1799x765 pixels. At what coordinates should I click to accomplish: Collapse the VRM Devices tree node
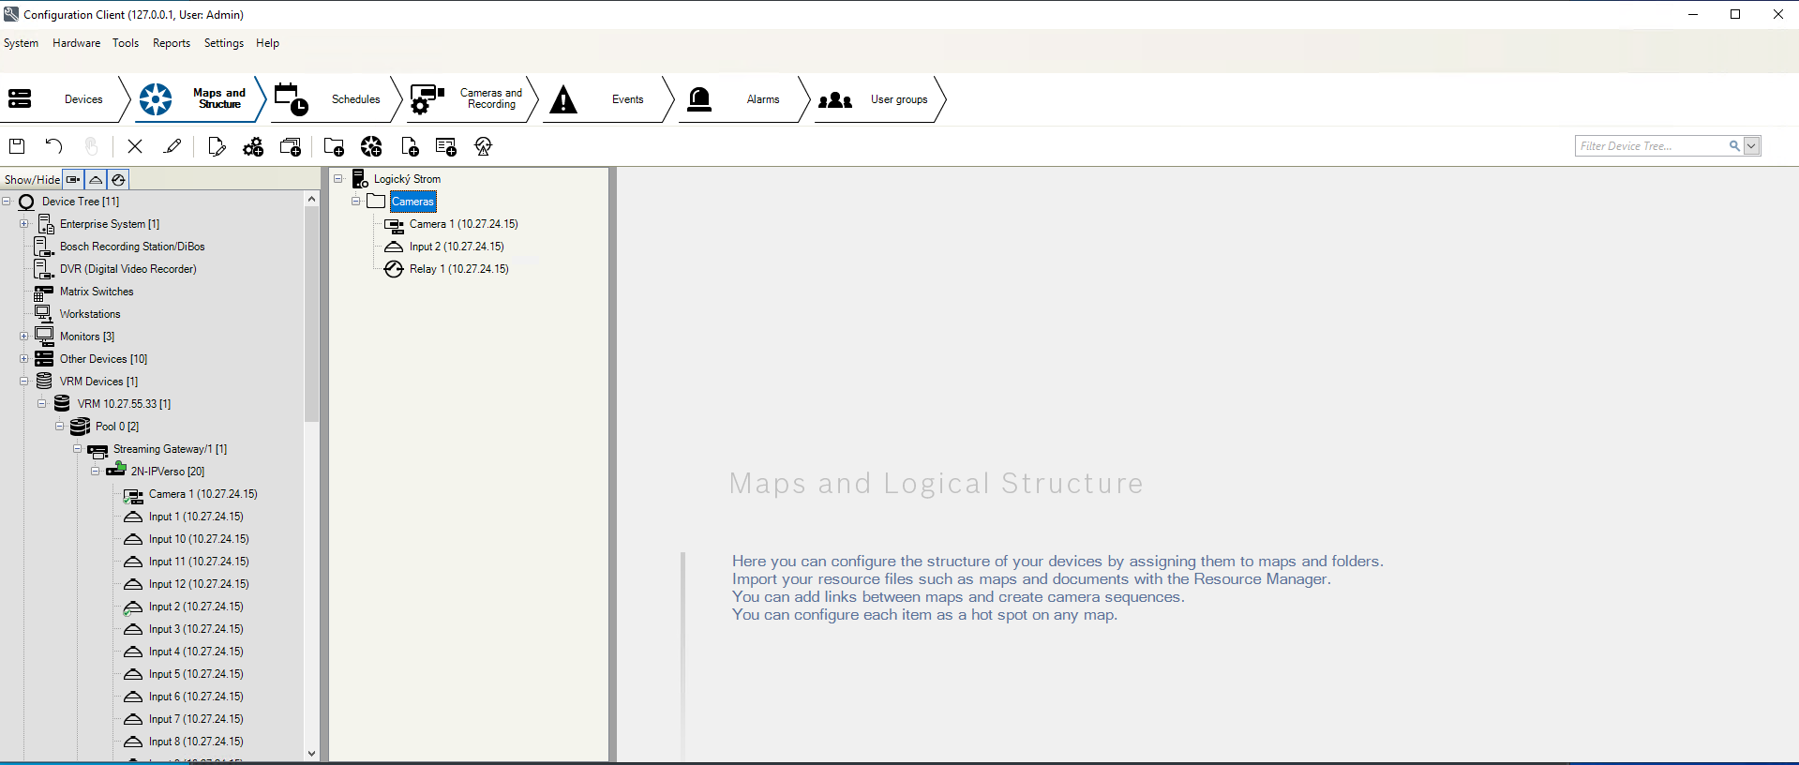[24, 382]
